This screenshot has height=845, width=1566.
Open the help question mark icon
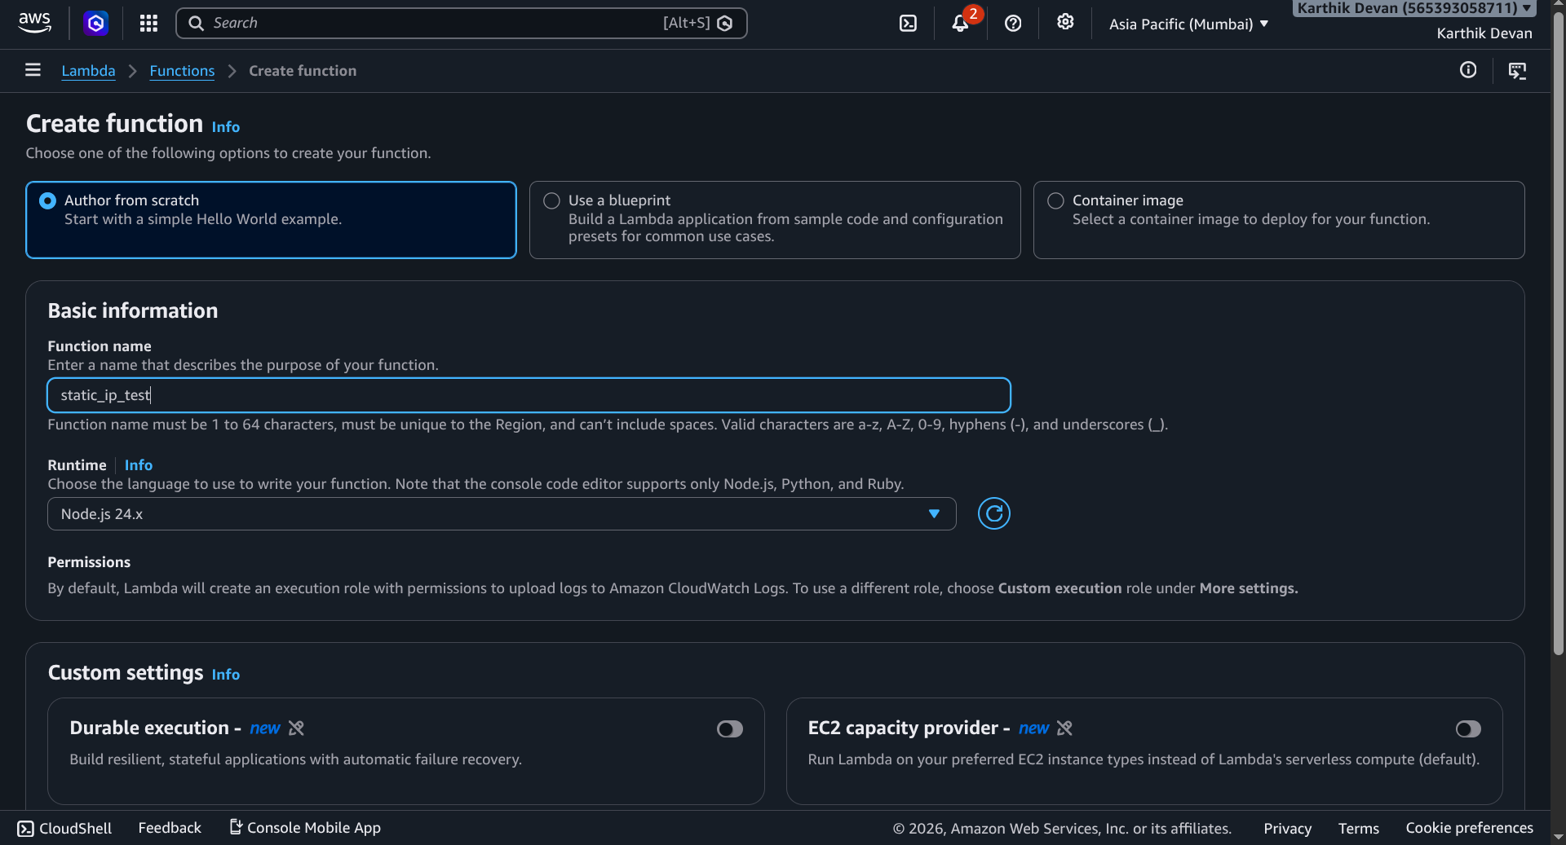point(1013,24)
